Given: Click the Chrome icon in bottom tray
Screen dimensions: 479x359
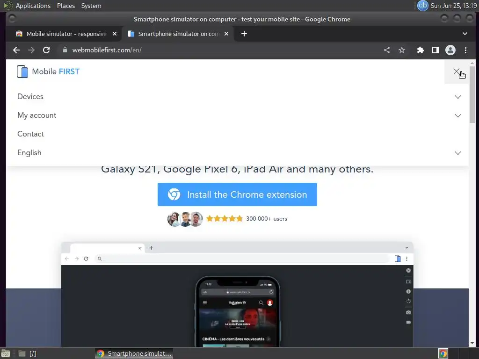Looking at the screenshot, I should [x=443, y=353].
